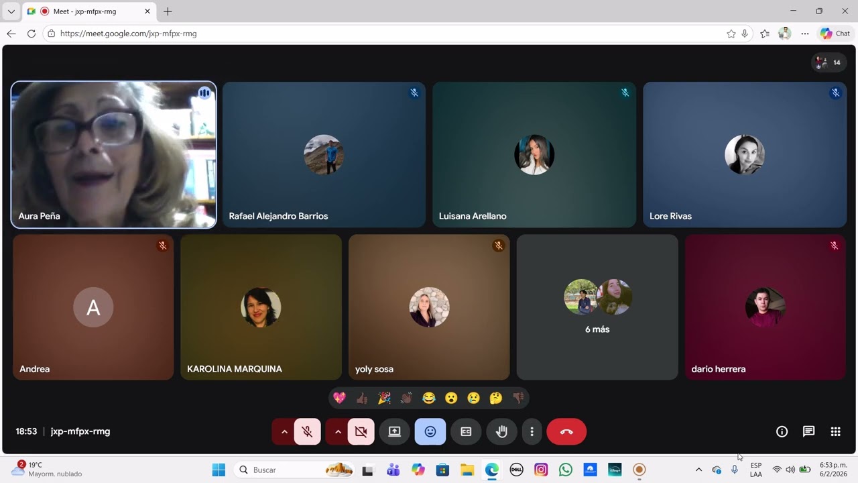Go back in the browser
Viewport: 858px width, 483px height.
point(11,34)
